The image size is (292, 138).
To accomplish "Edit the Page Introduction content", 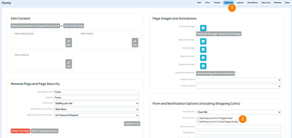I will pyautogui.click(x=69, y=43).
